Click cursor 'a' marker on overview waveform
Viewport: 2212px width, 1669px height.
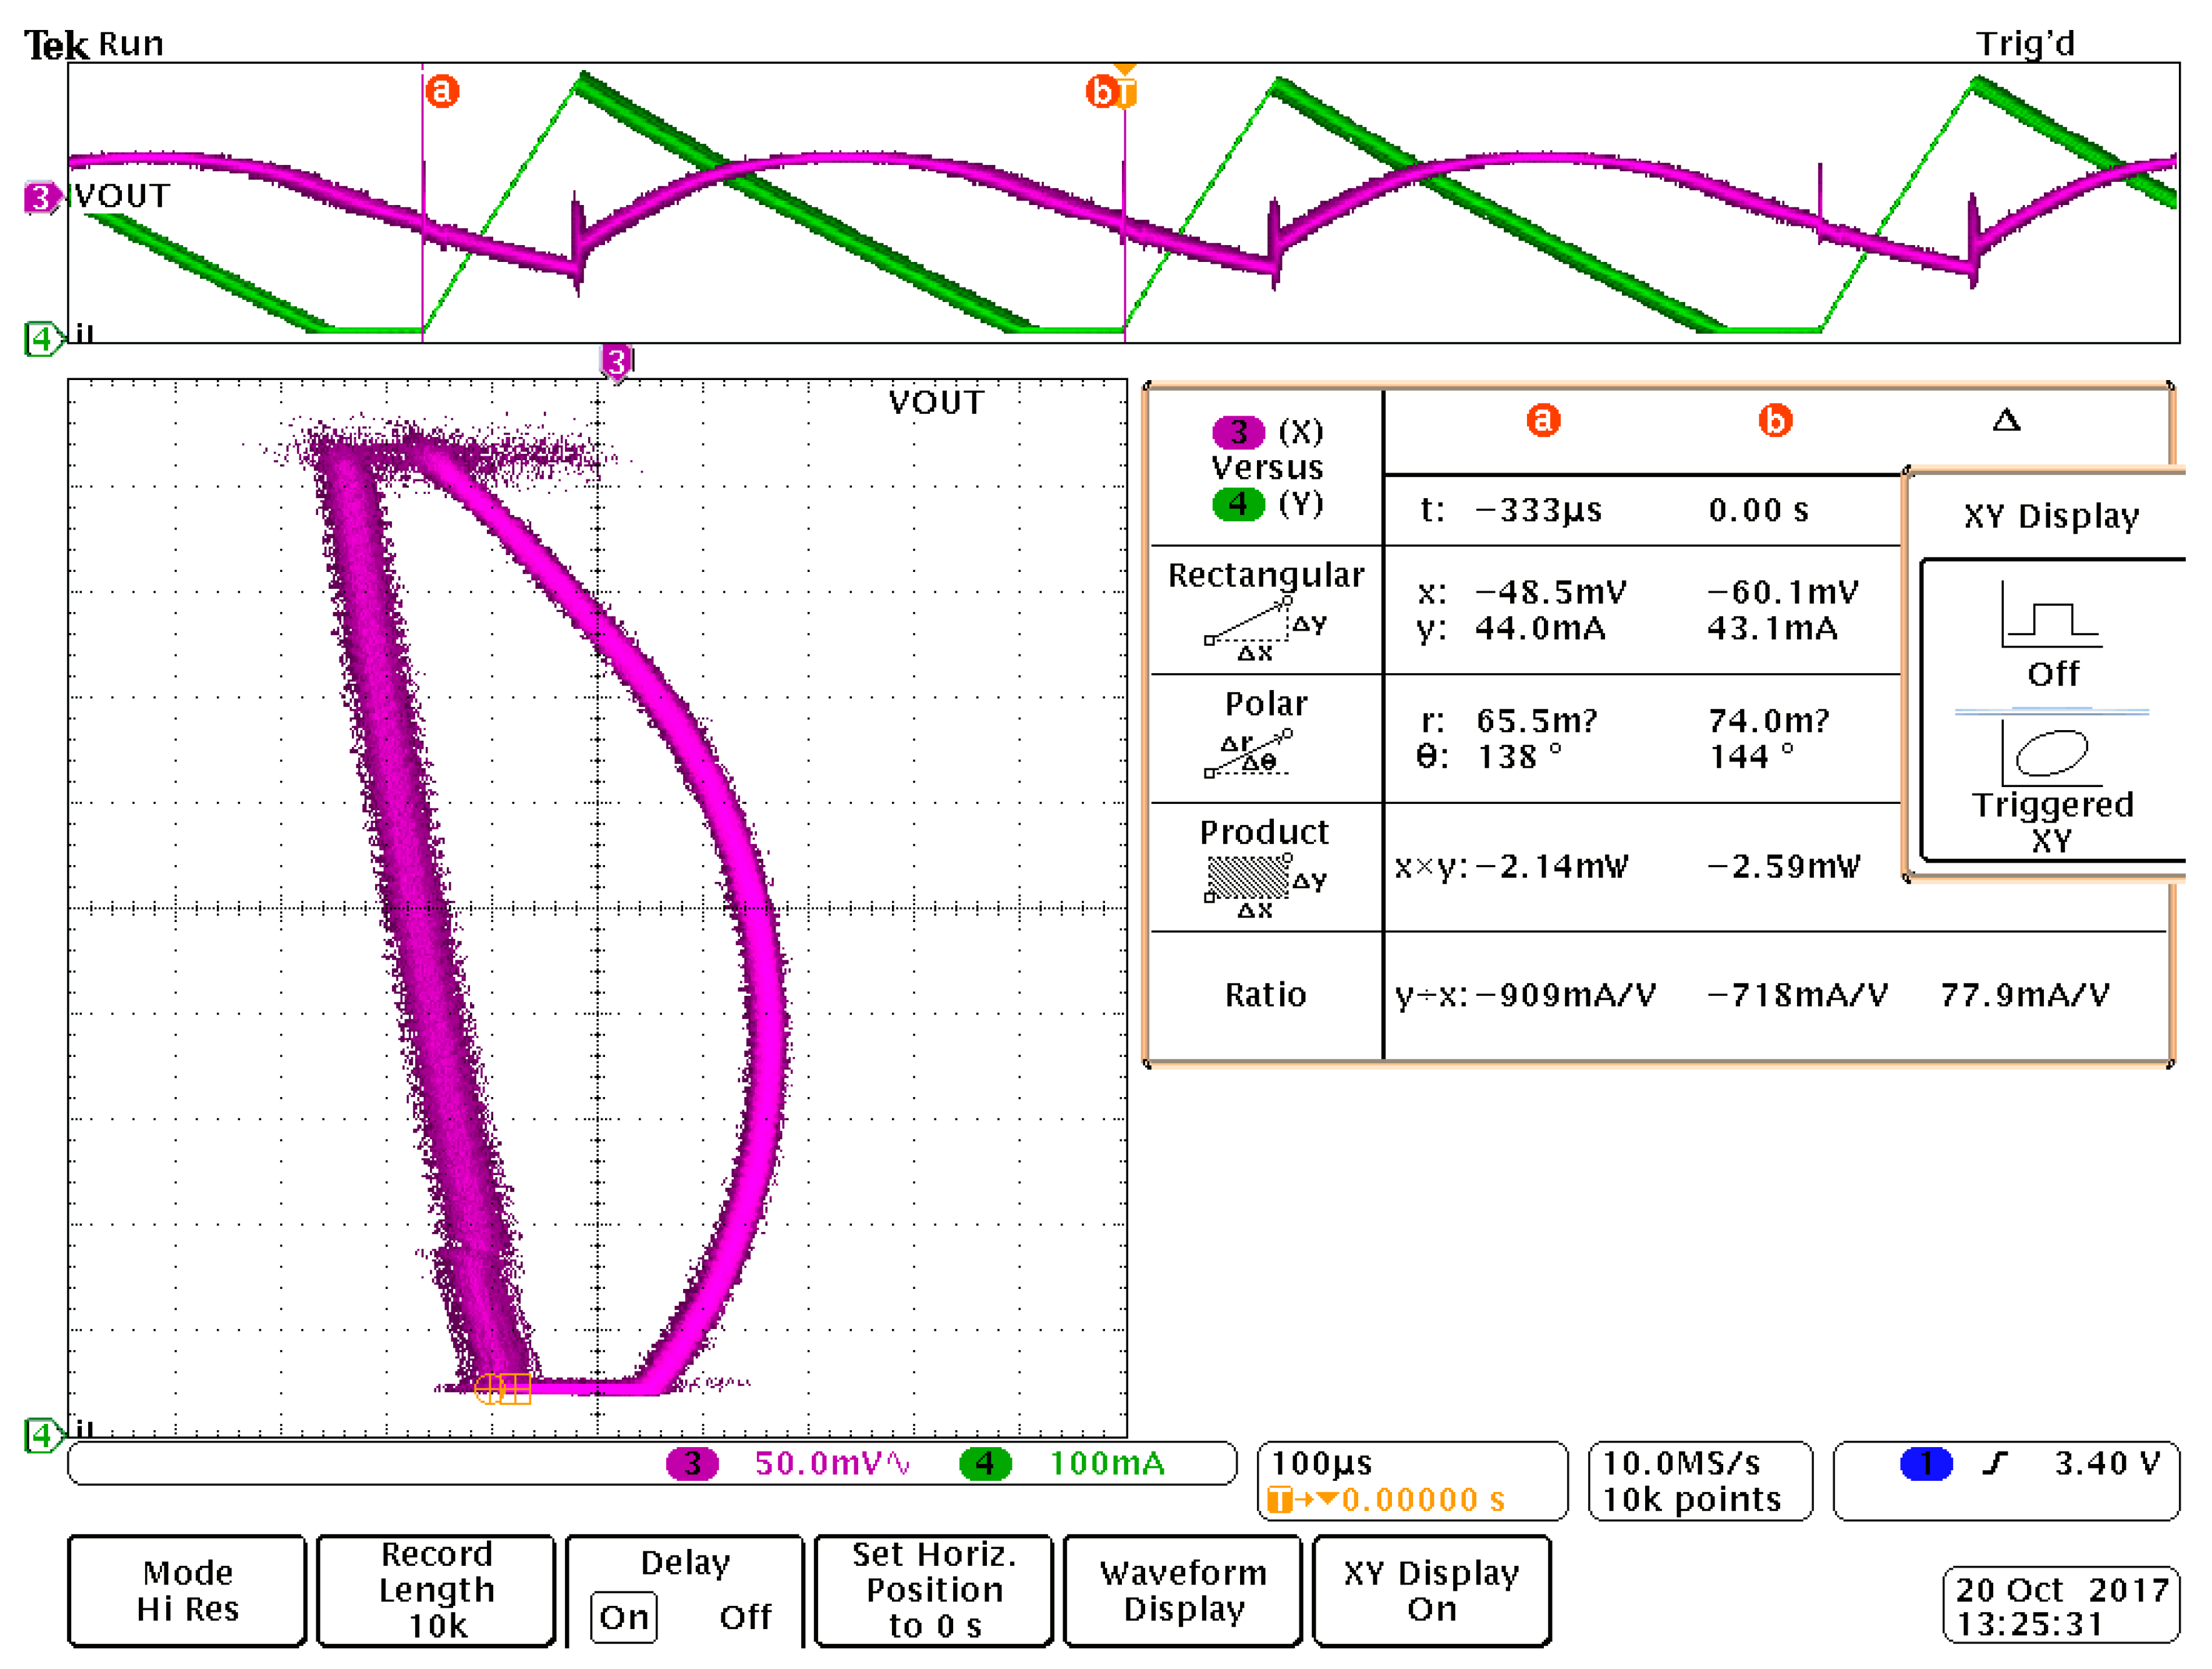[x=442, y=91]
